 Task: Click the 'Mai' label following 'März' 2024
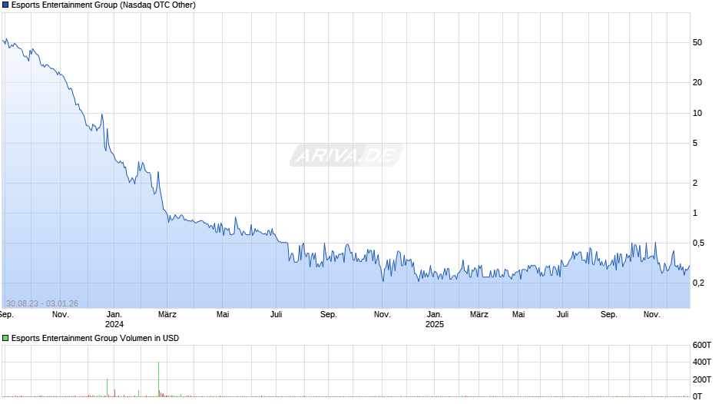pos(223,315)
